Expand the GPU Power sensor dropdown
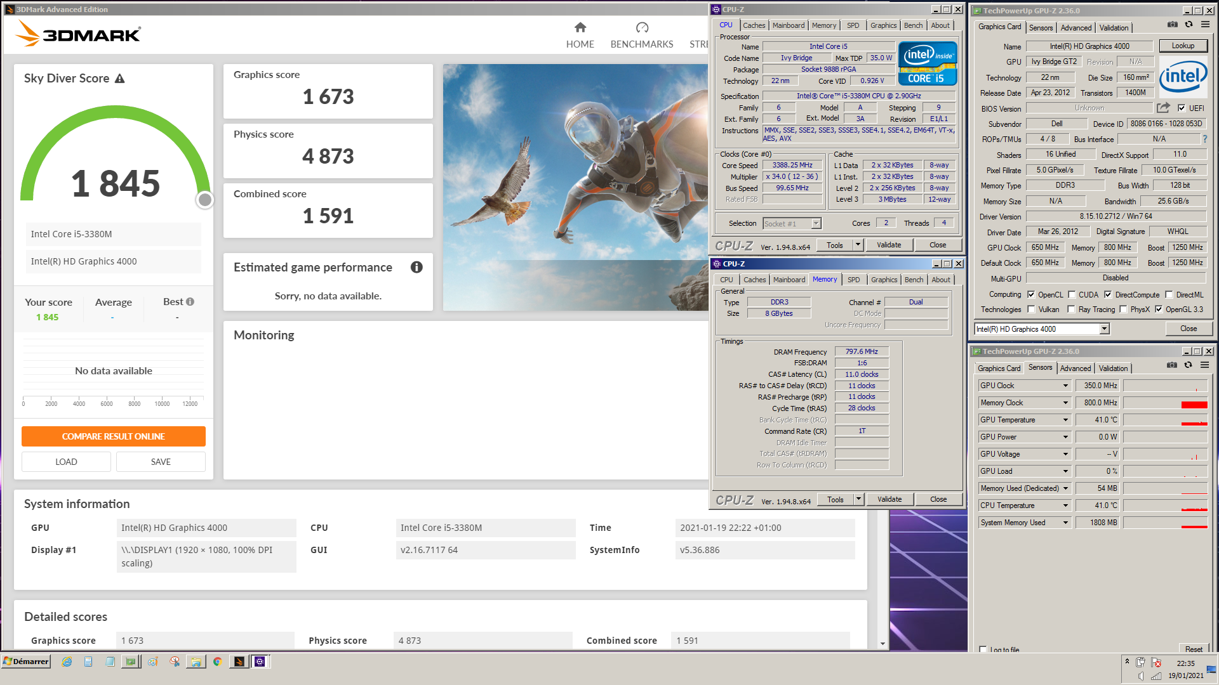The height and width of the screenshot is (685, 1219). (1066, 437)
